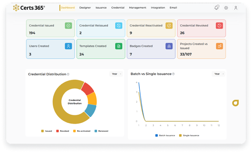
Task: Expand Batch vs Single Issuance Year dropdown
Action: pos(218,74)
